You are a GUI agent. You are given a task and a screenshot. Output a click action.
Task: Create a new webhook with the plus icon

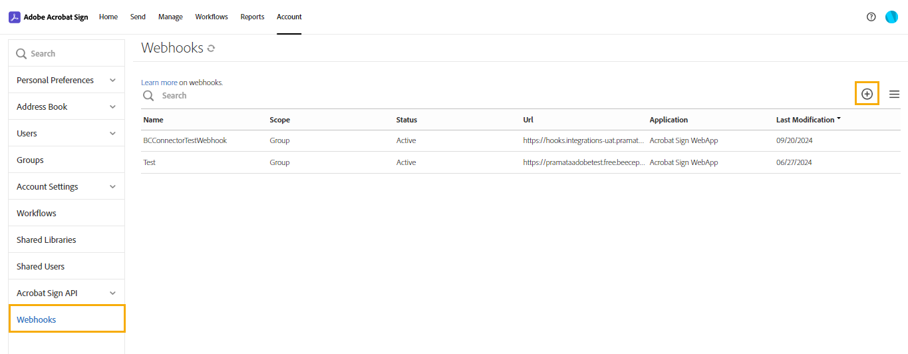tap(867, 94)
